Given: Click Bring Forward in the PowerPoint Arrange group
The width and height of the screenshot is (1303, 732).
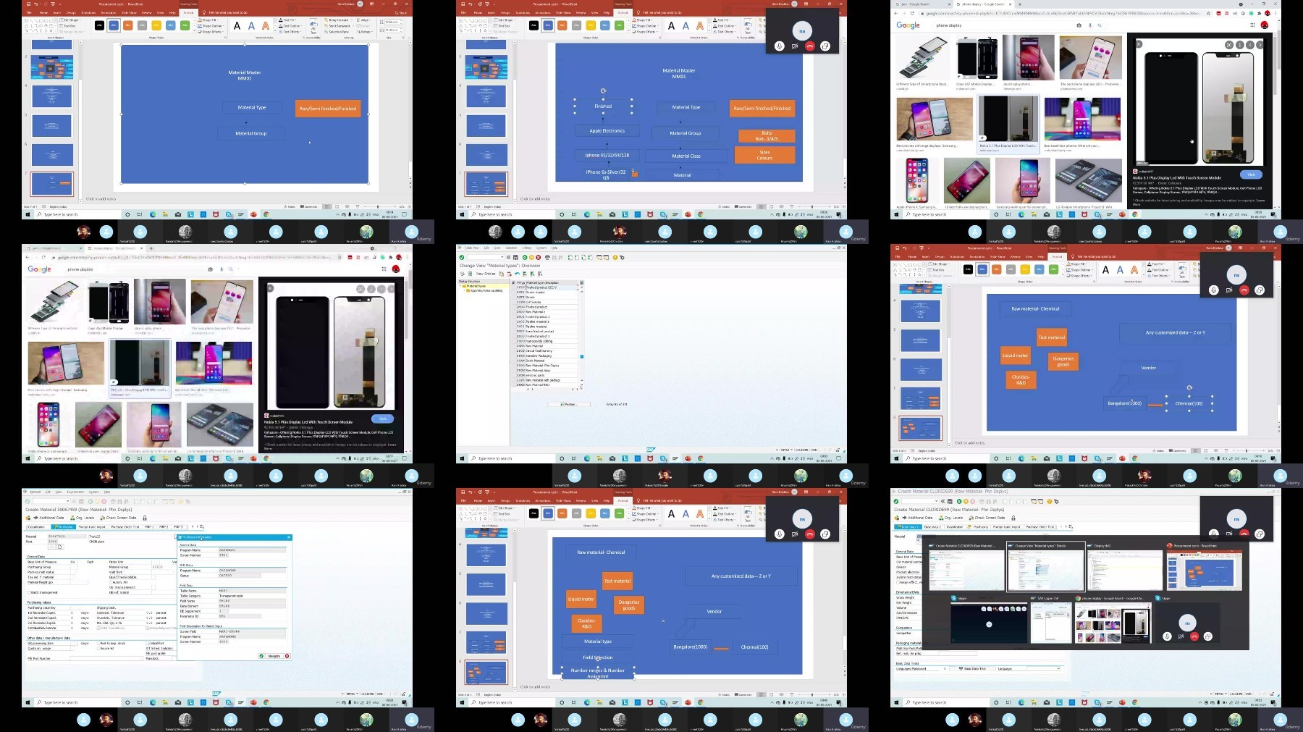Looking at the screenshot, I should pyautogui.click(x=337, y=20).
